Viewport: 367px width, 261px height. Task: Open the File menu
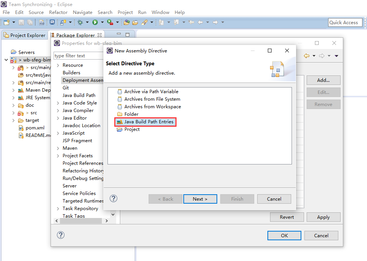click(x=6, y=12)
